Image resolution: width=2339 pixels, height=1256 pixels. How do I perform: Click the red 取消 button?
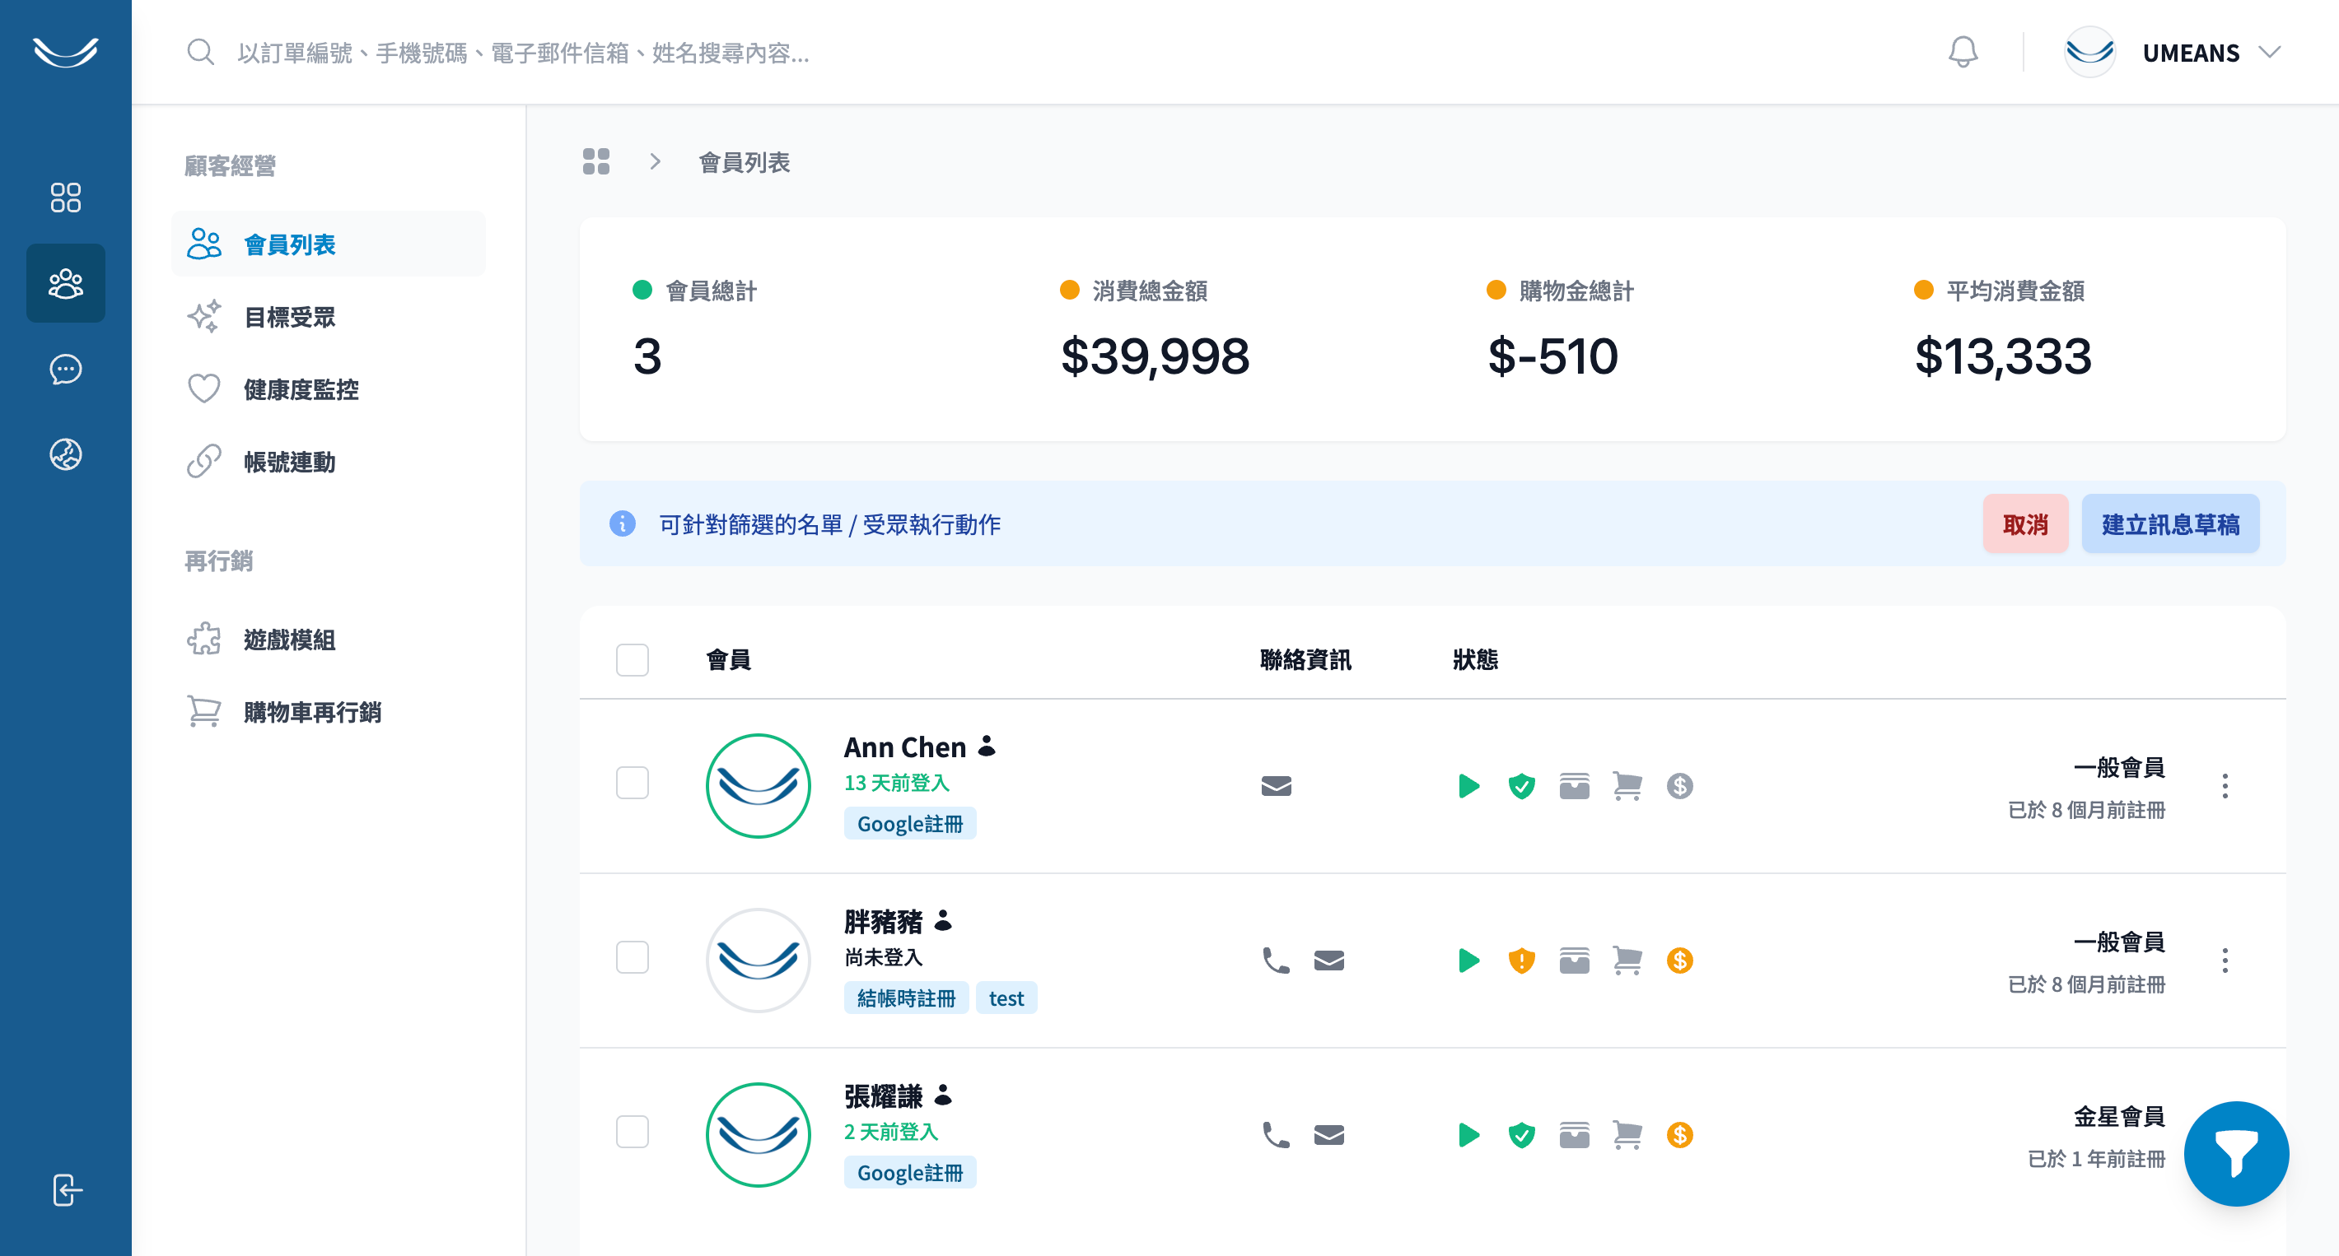(x=2025, y=523)
